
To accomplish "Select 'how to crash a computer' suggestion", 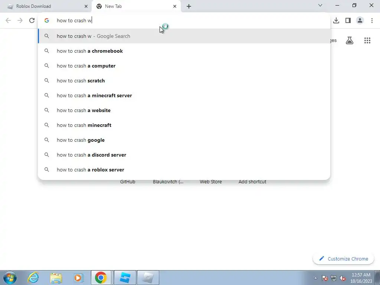I will 184,66.
